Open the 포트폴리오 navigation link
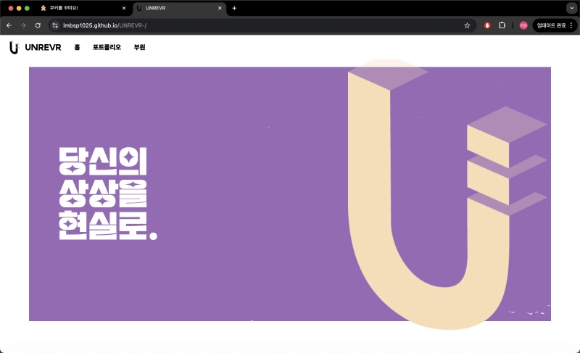The height and width of the screenshot is (353, 580). coord(107,47)
